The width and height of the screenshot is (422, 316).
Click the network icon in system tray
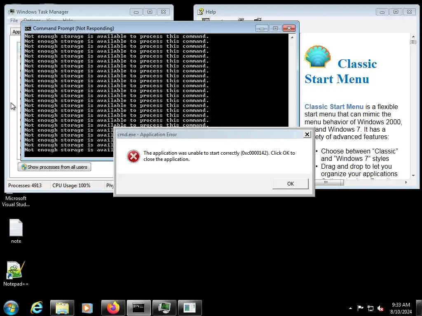(370, 308)
